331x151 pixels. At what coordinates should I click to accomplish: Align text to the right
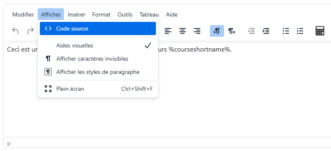click(x=197, y=31)
